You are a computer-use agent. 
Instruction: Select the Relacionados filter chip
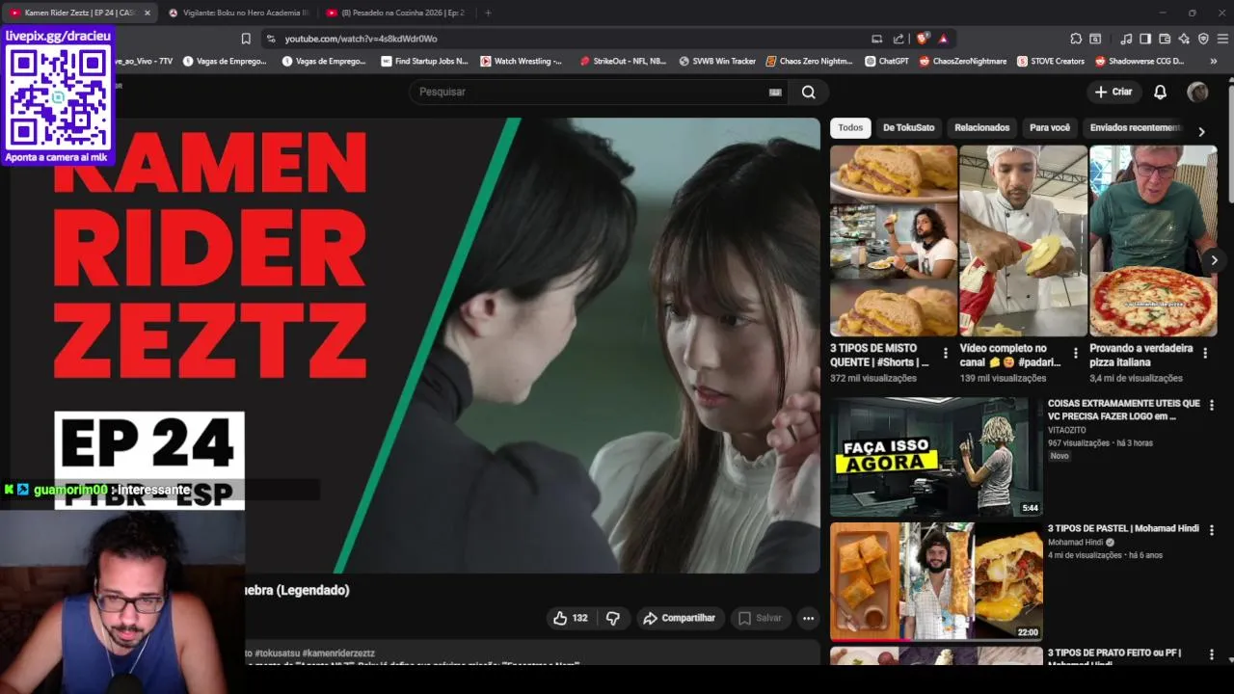981,127
